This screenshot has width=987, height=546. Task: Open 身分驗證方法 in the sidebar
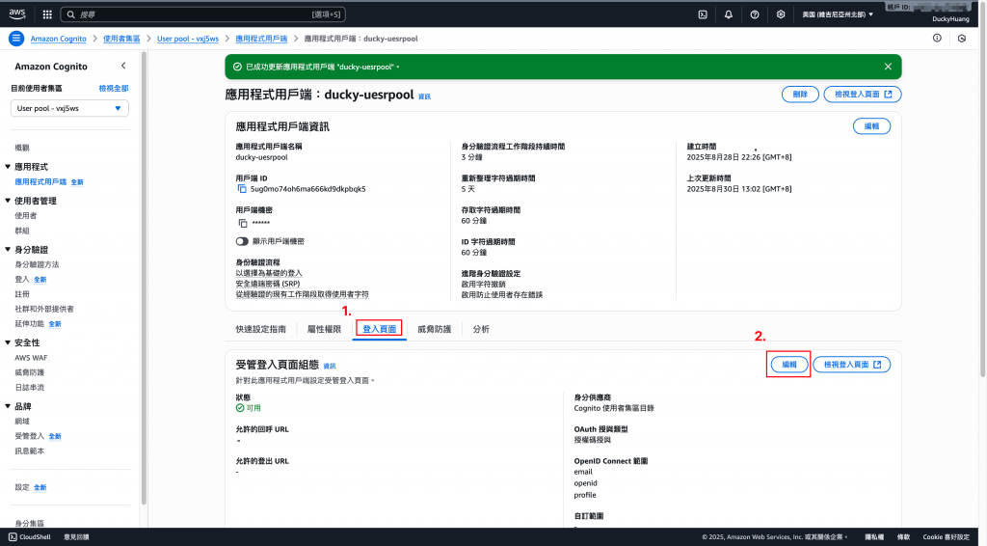click(x=37, y=265)
